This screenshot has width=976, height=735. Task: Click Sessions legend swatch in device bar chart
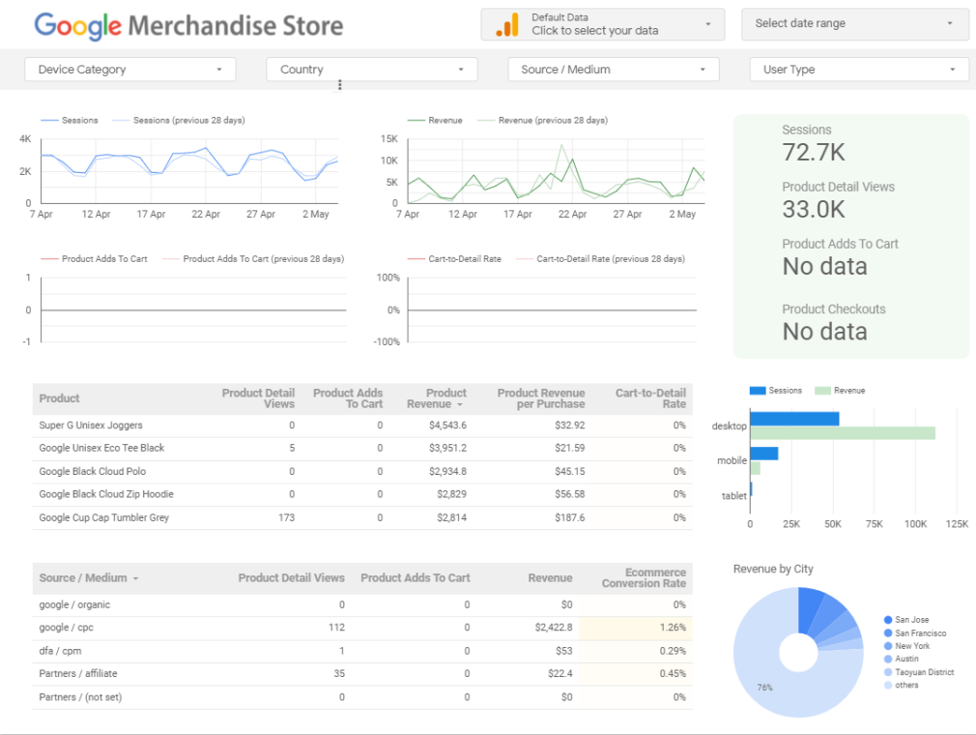pos(758,391)
